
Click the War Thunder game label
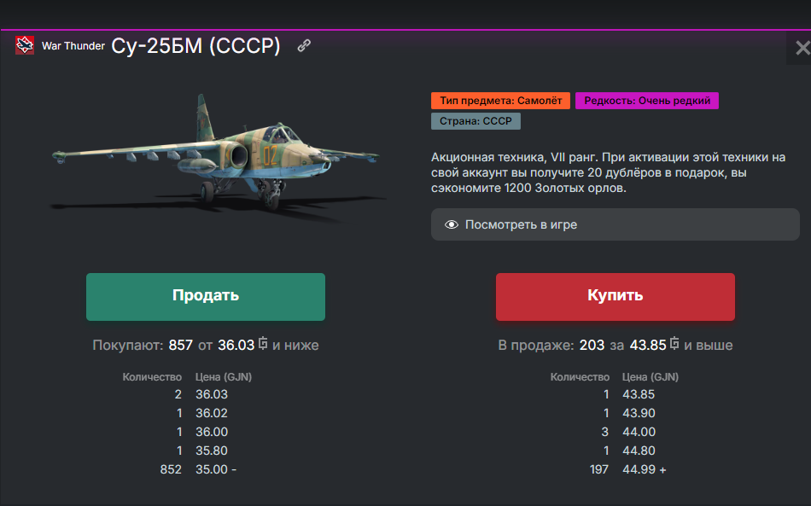point(73,46)
